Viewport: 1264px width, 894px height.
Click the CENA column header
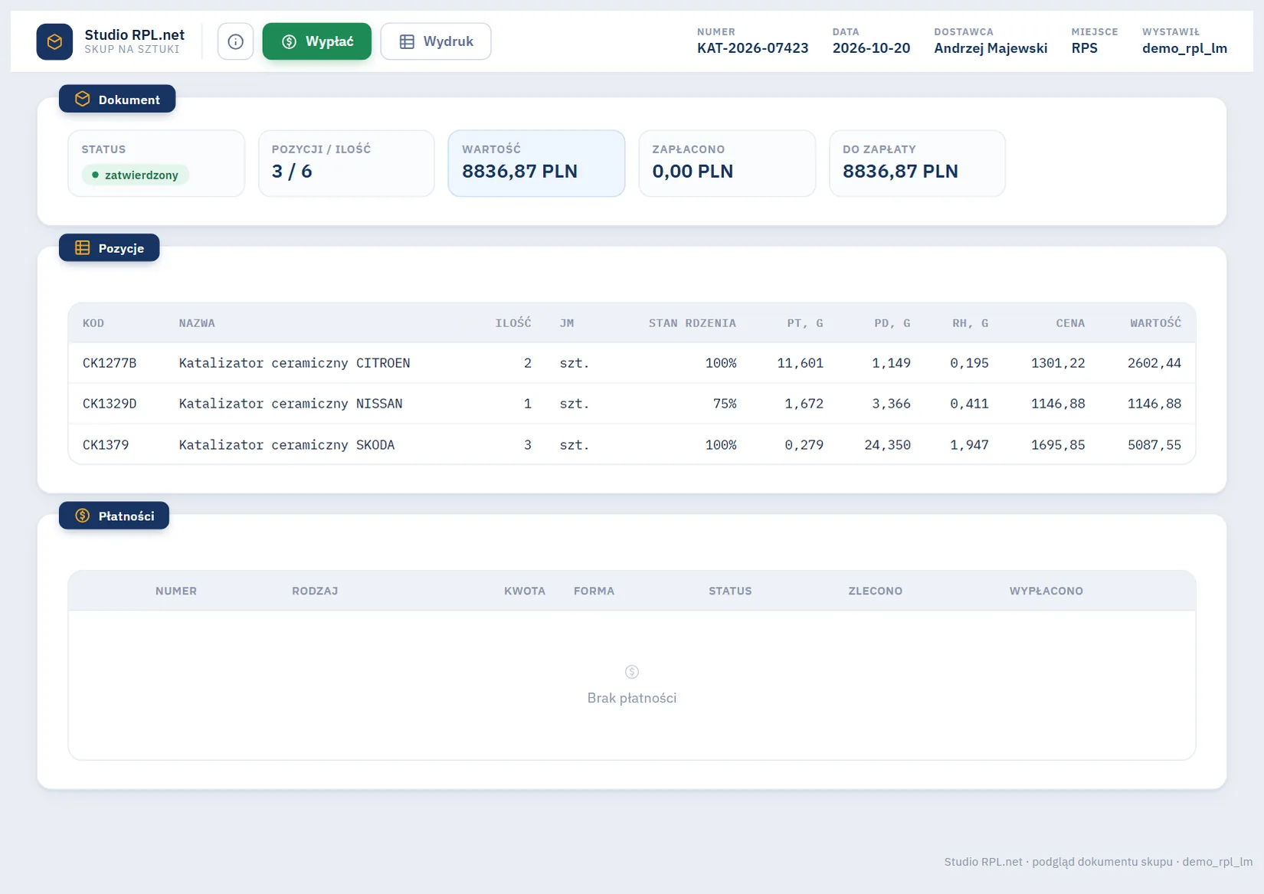pos(1070,323)
